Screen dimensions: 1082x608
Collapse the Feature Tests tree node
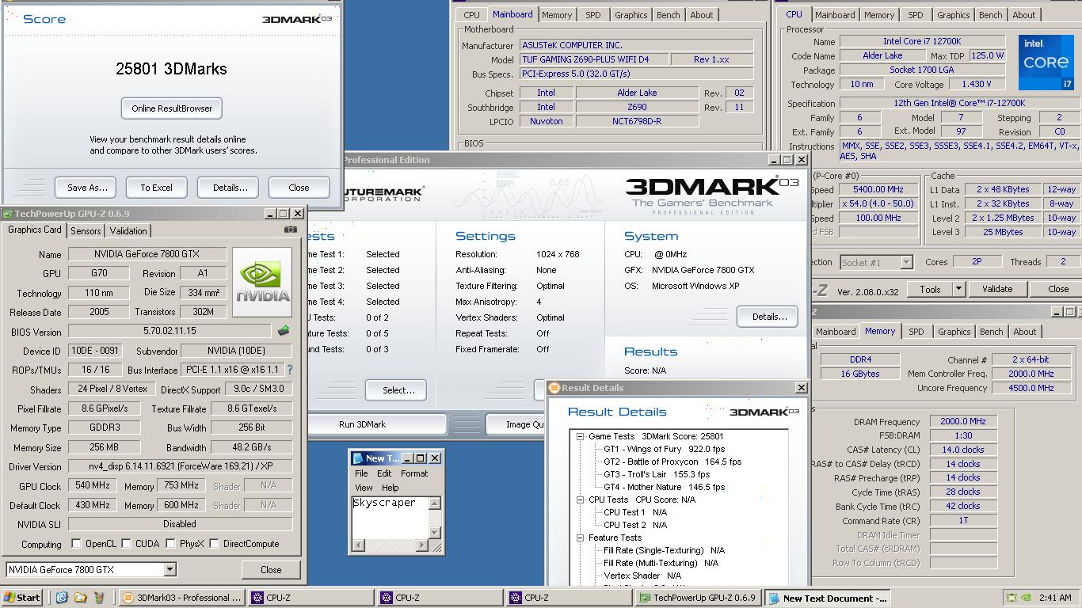coord(581,538)
